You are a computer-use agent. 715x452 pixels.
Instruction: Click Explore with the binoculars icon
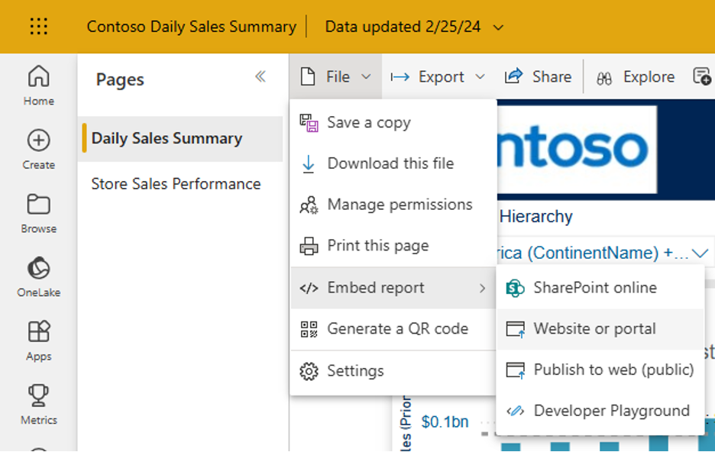pos(636,77)
